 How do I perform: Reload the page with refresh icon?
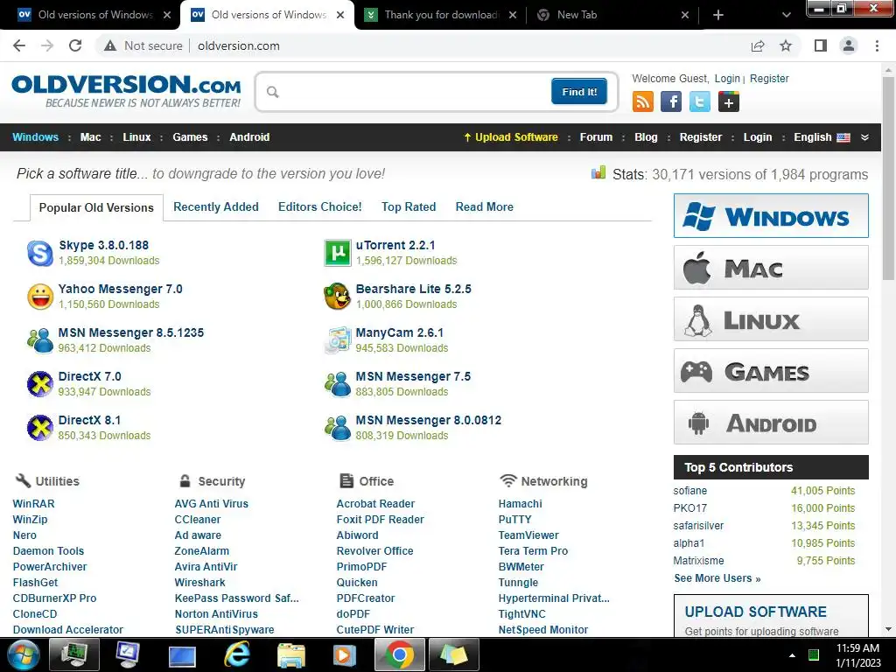click(75, 45)
